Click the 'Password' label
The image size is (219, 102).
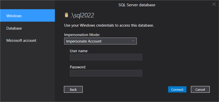[78, 67]
